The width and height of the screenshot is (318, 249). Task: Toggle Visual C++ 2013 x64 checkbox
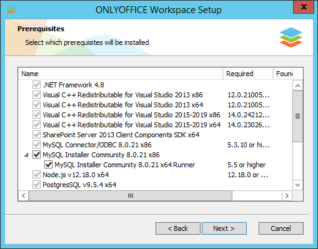click(x=36, y=105)
